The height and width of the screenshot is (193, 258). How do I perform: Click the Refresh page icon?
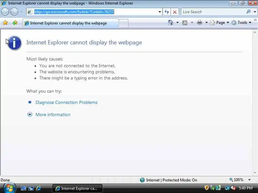coord(167,12)
